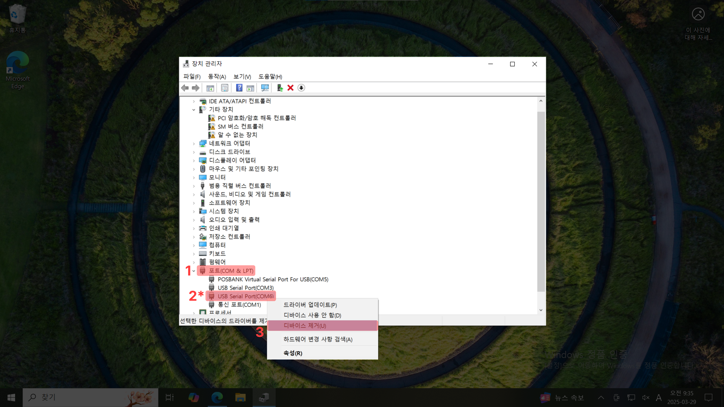Open 뉴스 속보 taskbar widget
Screen dimensions: 724x407
562,397
